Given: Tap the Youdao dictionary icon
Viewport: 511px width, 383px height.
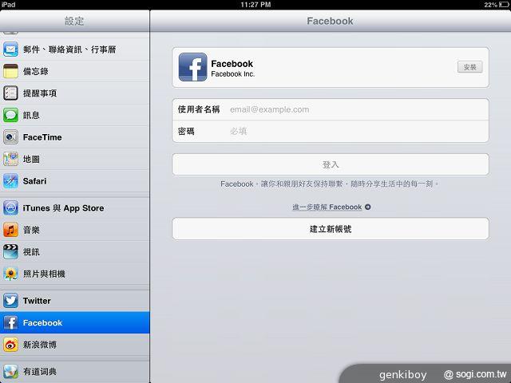Looking at the screenshot, I should pyautogui.click(x=10, y=372).
